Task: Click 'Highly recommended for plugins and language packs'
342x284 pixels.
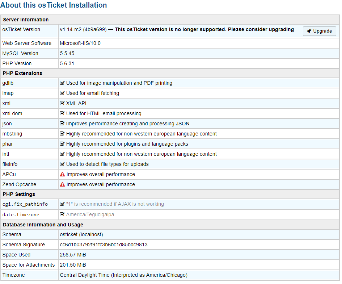Action: pos(127,144)
